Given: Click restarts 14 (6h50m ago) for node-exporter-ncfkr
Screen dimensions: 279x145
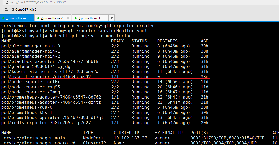Looking at the screenshot, I should (175, 82).
